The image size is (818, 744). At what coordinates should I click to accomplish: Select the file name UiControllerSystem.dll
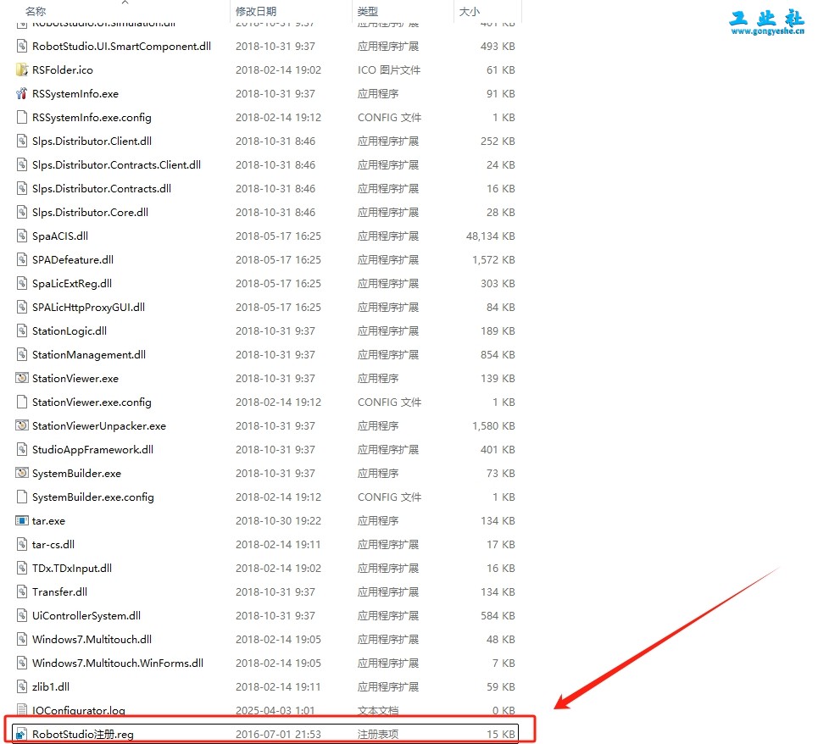click(x=86, y=616)
